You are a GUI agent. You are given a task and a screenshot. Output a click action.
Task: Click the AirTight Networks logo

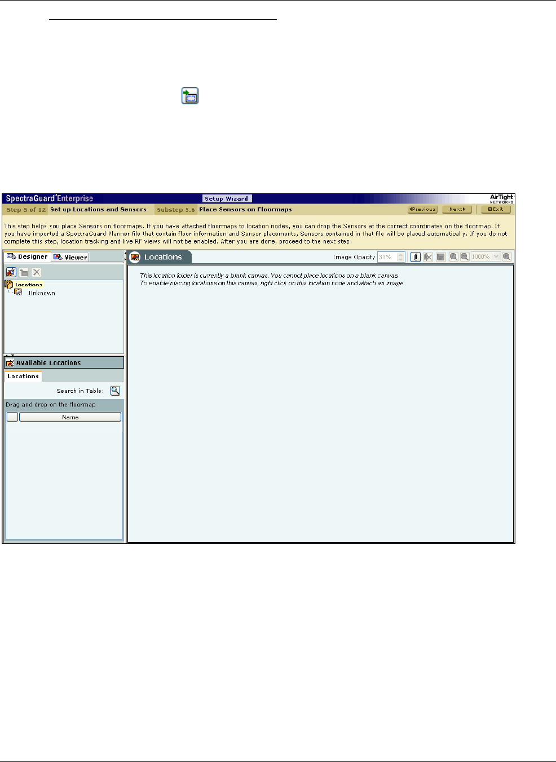[501, 199]
